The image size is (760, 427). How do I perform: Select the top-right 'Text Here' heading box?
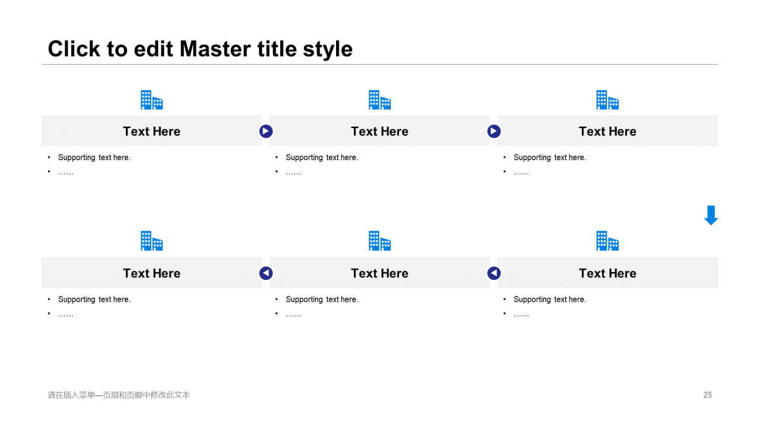(x=607, y=131)
